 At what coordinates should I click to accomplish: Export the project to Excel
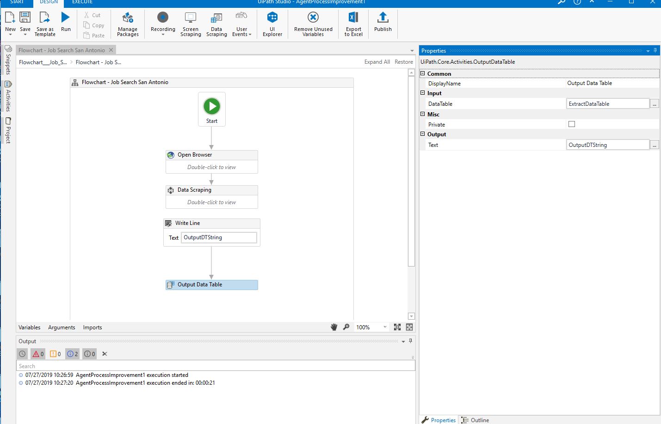353,24
